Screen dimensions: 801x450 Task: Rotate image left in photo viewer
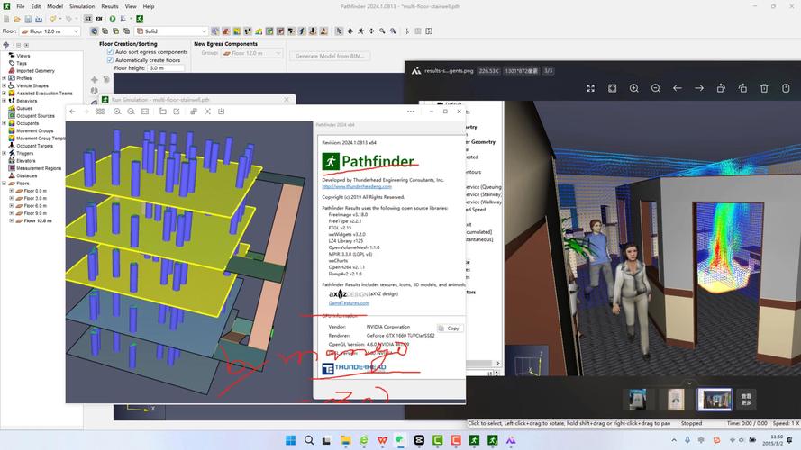tap(721, 88)
